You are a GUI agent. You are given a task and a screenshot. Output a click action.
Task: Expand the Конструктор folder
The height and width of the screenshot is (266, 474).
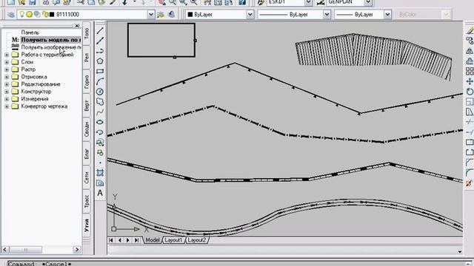(7, 92)
